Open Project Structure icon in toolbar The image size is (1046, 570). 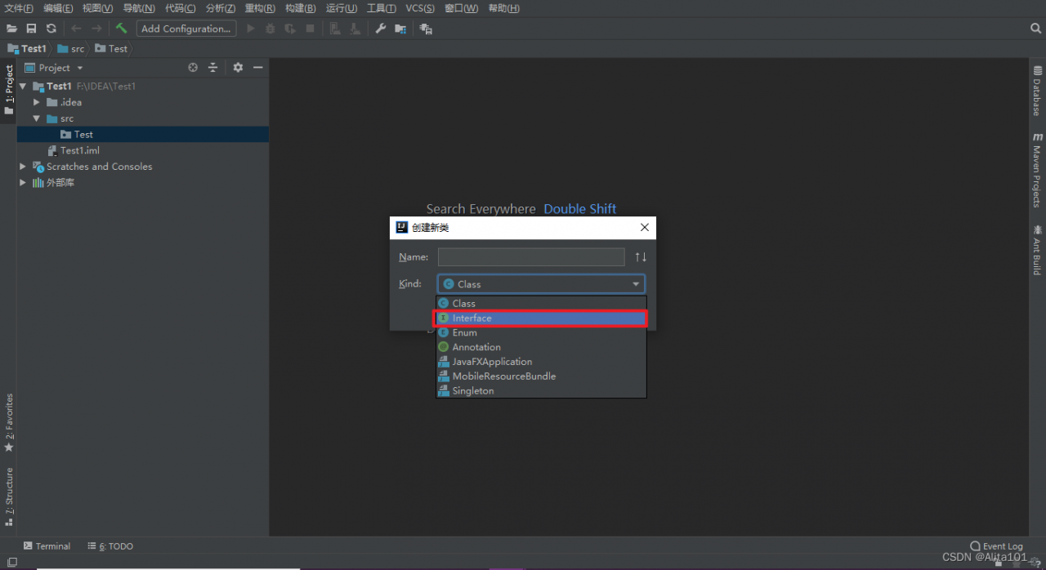pos(400,29)
